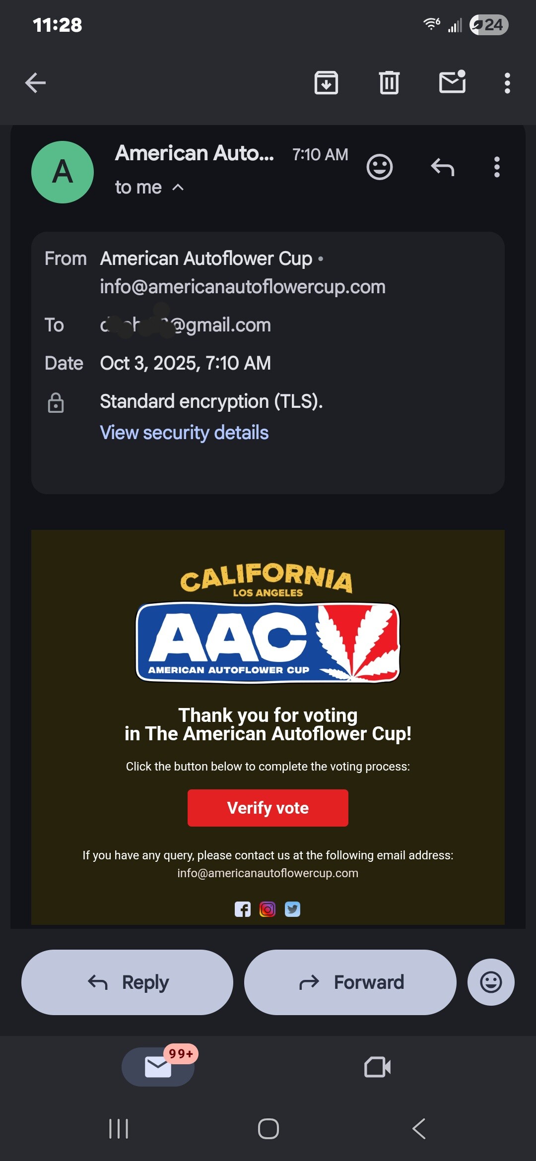Screen dimensions: 536x1161
Task: Archive this email
Action: click(x=326, y=83)
